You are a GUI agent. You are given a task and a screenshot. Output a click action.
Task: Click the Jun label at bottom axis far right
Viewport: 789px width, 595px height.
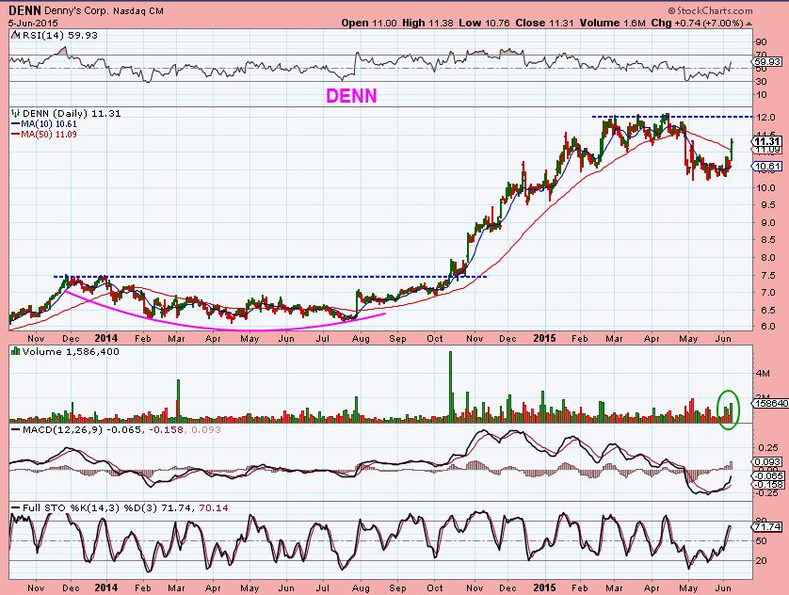pos(723,587)
